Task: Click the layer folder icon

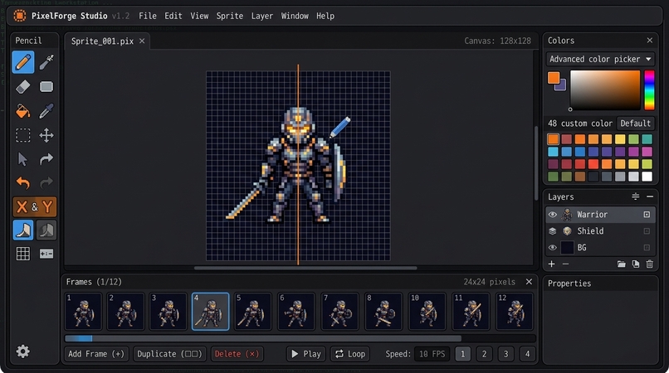Action: [x=621, y=264]
